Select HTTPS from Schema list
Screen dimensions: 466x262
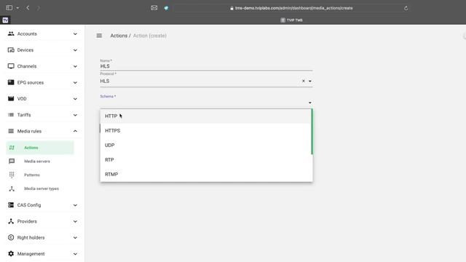pyautogui.click(x=205, y=131)
